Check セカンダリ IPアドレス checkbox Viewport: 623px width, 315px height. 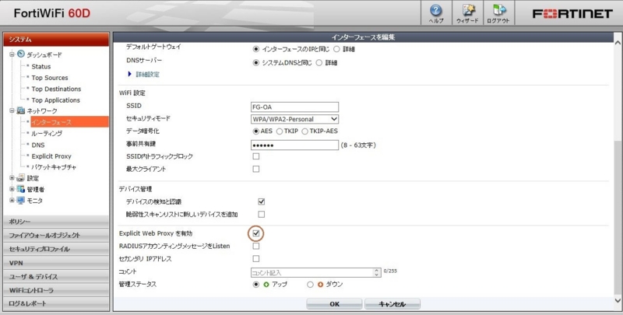point(256,259)
